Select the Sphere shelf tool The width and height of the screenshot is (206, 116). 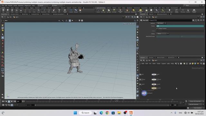tap(8, 11)
